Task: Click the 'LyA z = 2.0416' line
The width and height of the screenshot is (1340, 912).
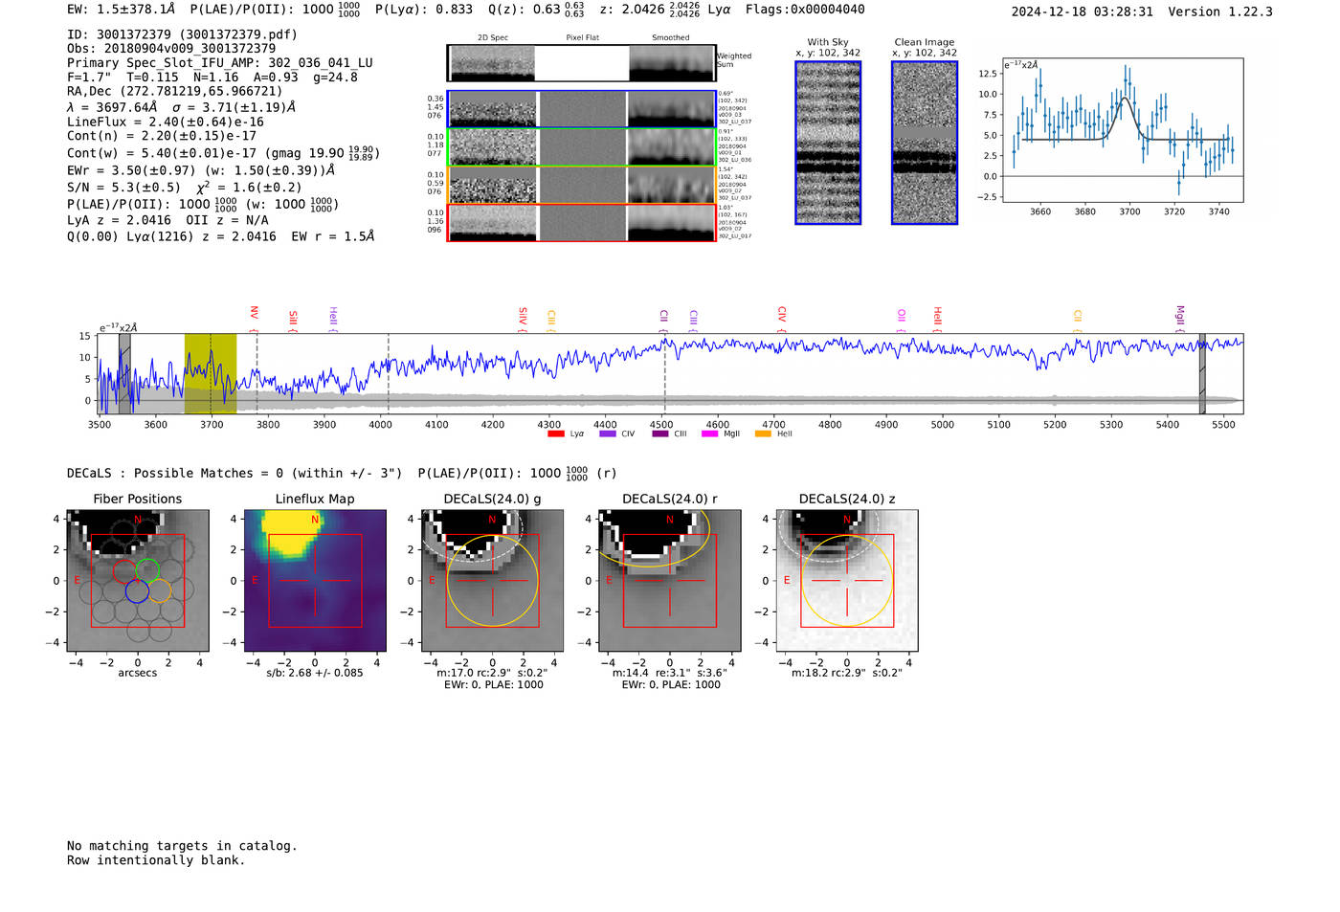Action: coord(120,220)
